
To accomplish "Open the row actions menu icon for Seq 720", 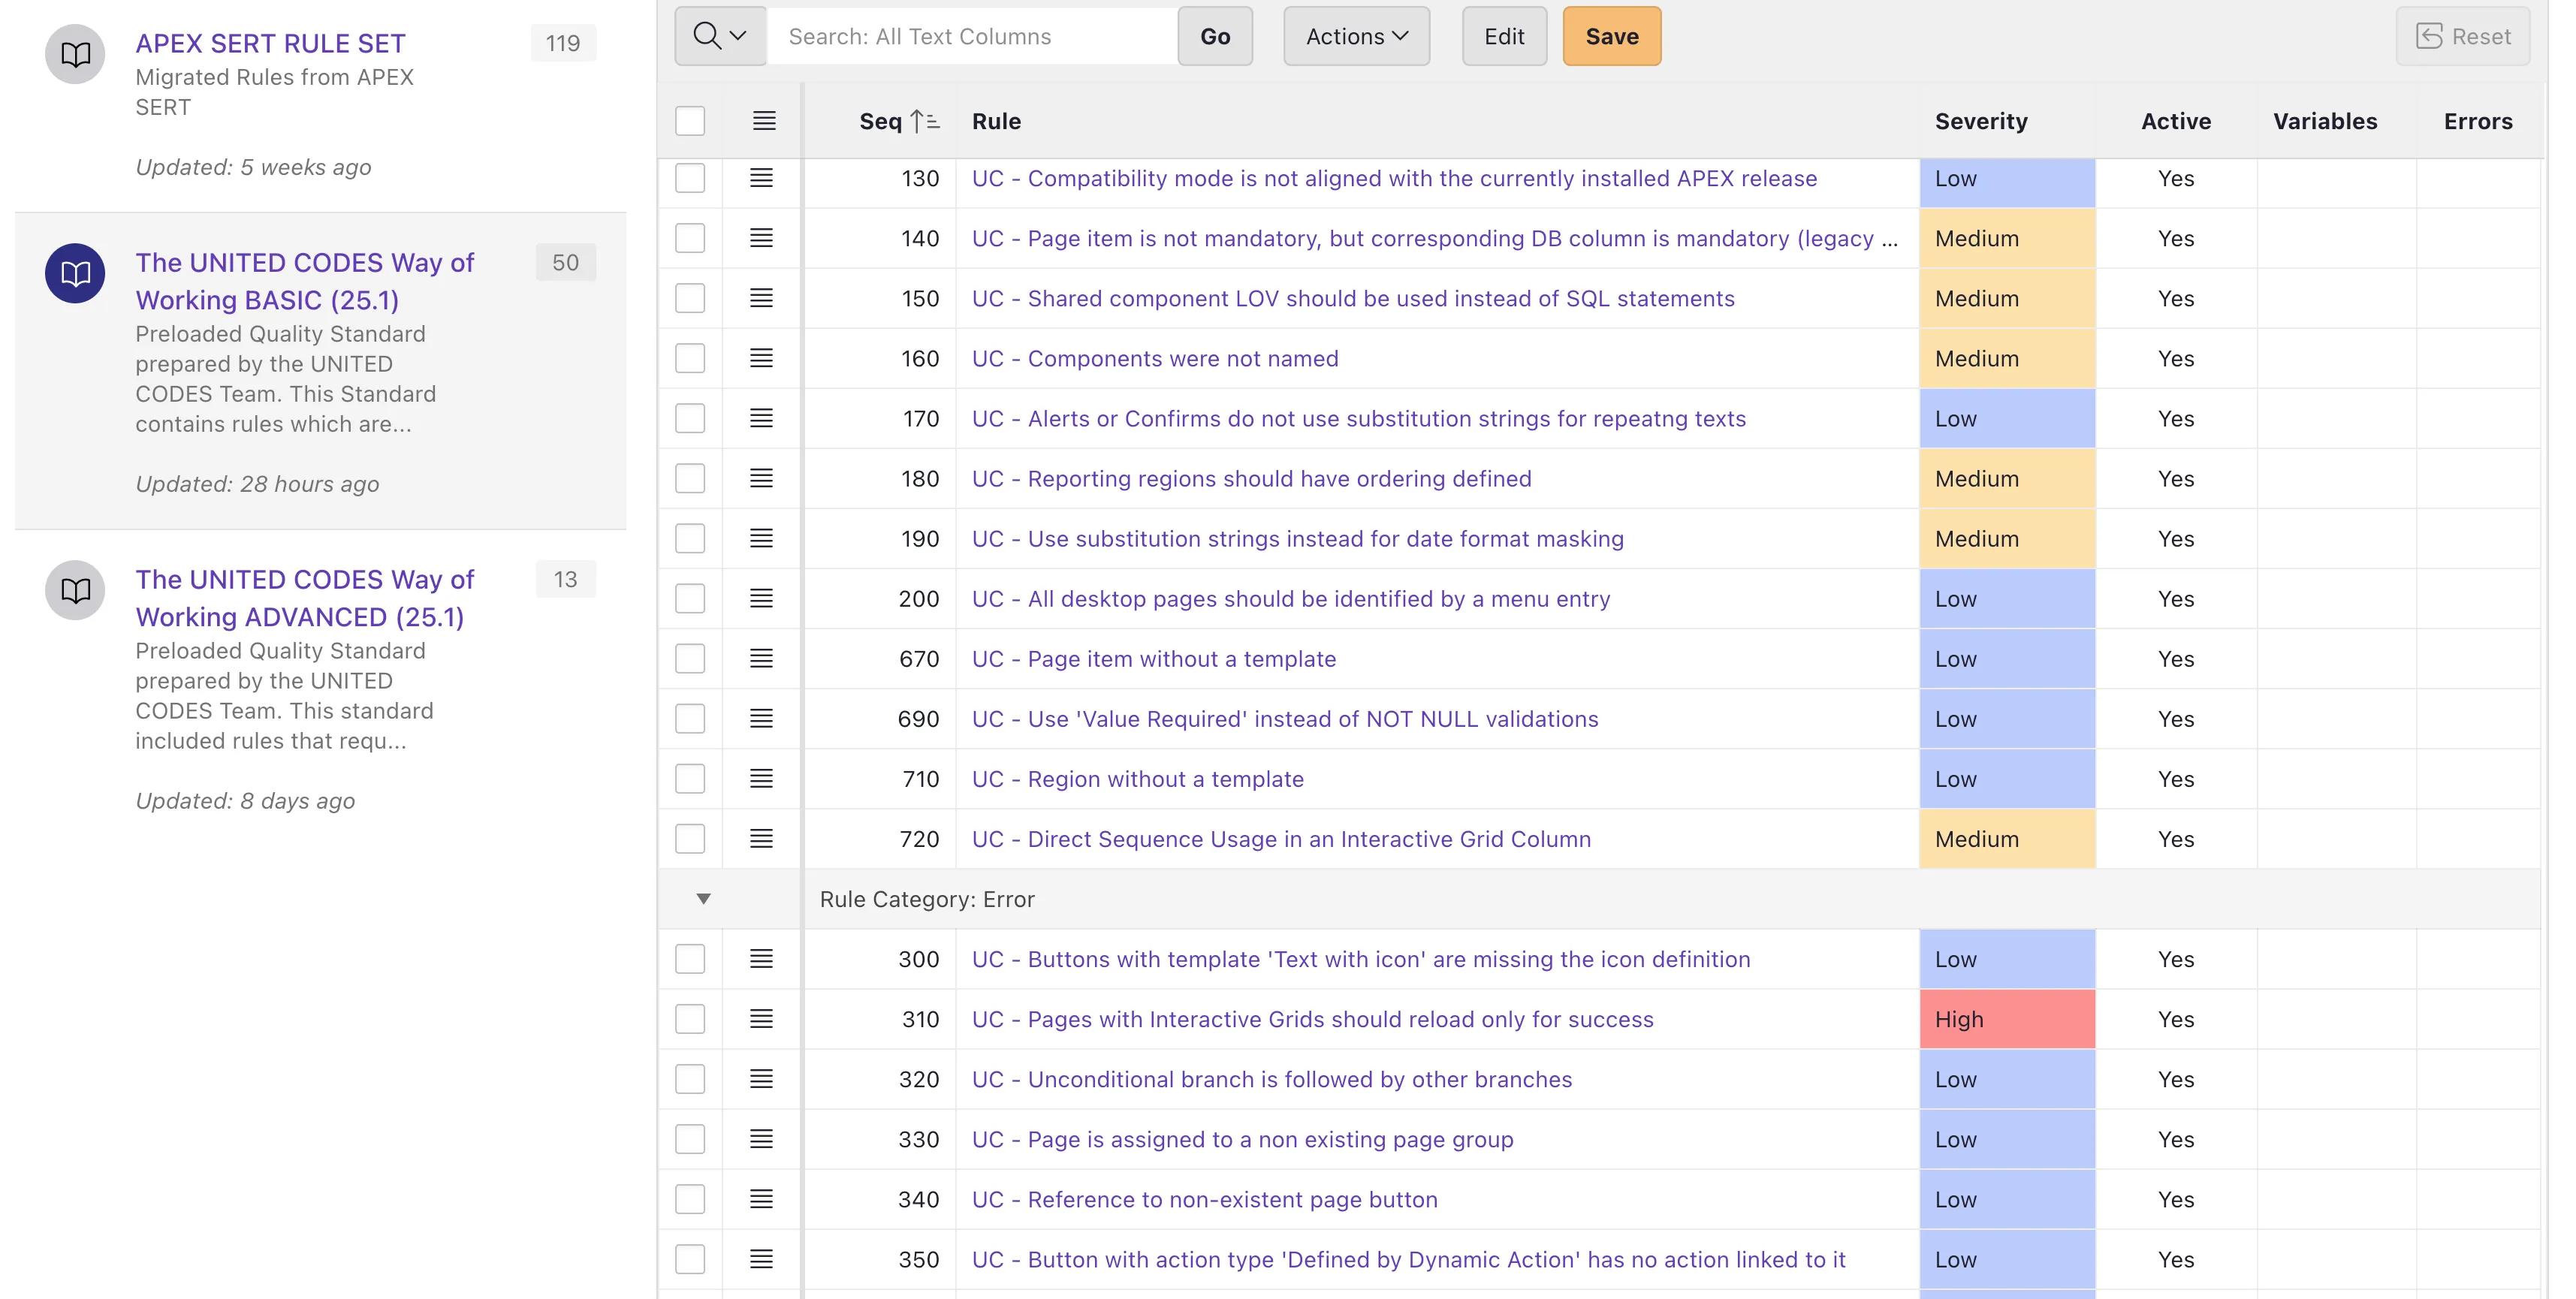I will pyautogui.click(x=761, y=839).
